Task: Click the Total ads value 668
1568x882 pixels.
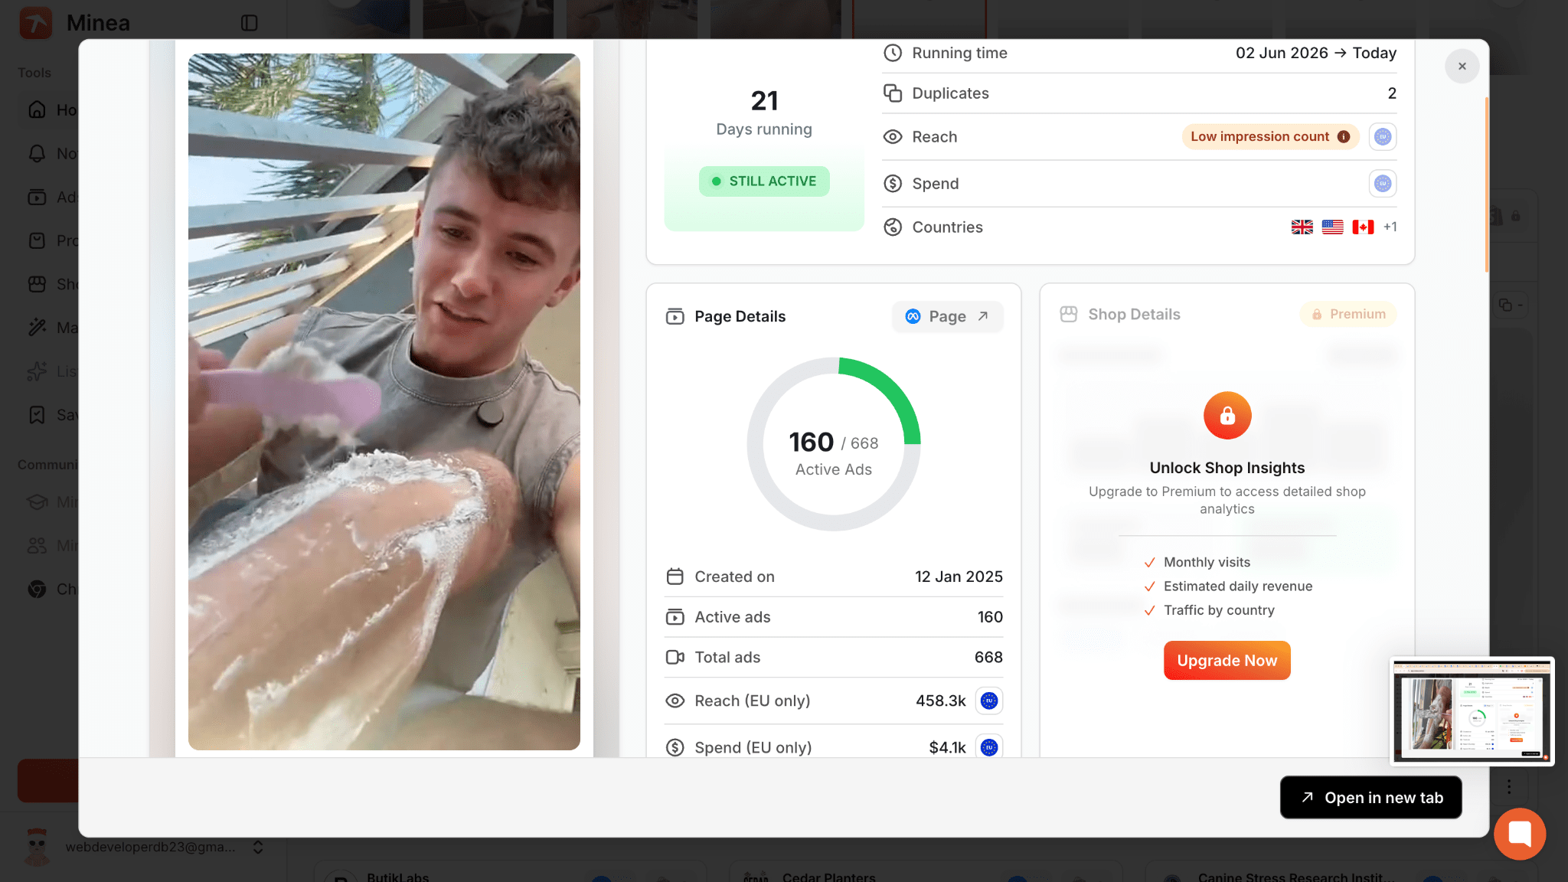Action: tap(988, 657)
